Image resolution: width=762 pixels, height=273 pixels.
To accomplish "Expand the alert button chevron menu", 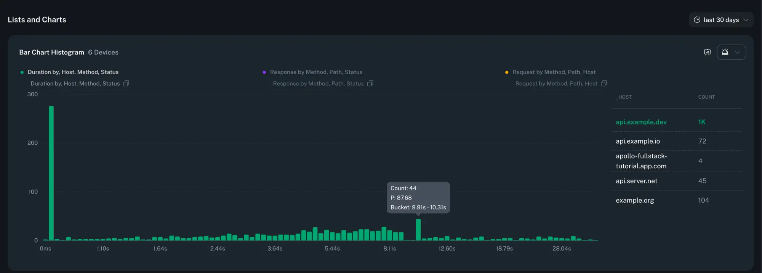I will click(738, 52).
